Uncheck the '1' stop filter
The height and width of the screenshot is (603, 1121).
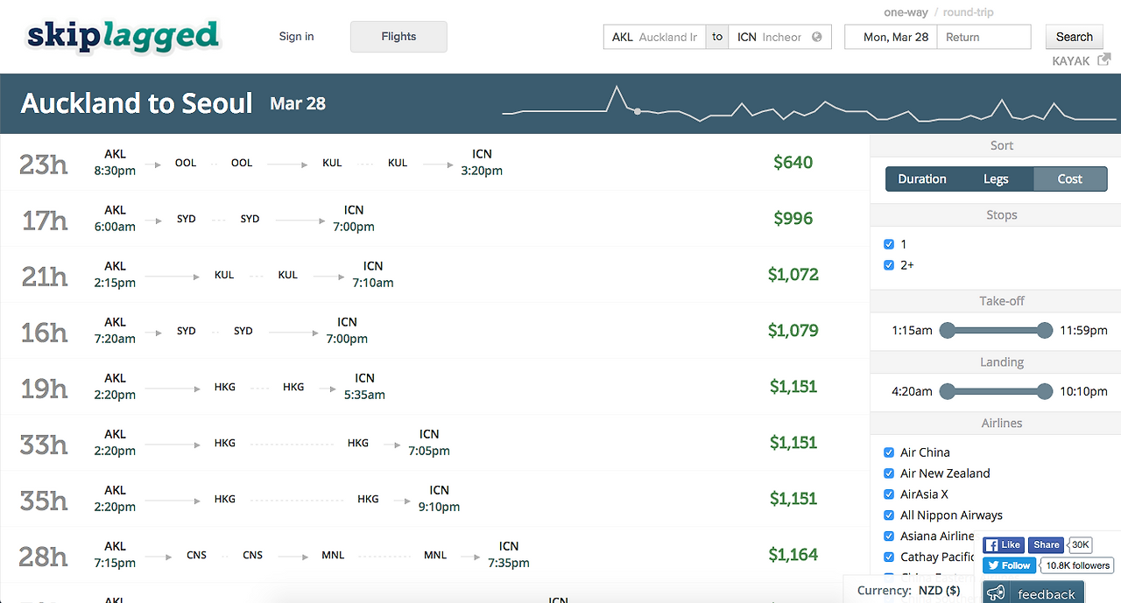coord(889,243)
